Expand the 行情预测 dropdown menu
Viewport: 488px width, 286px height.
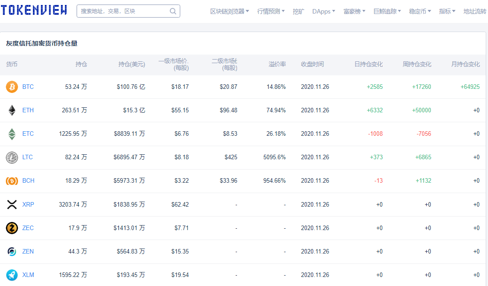[x=271, y=11]
